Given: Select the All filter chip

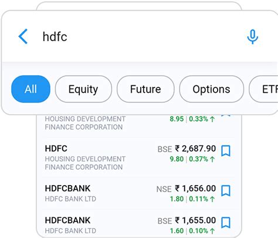Looking at the screenshot, I should click(x=30, y=89).
